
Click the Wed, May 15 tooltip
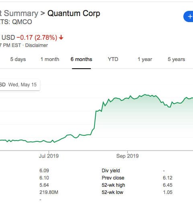pyautogui.click(x=19, y=85)
